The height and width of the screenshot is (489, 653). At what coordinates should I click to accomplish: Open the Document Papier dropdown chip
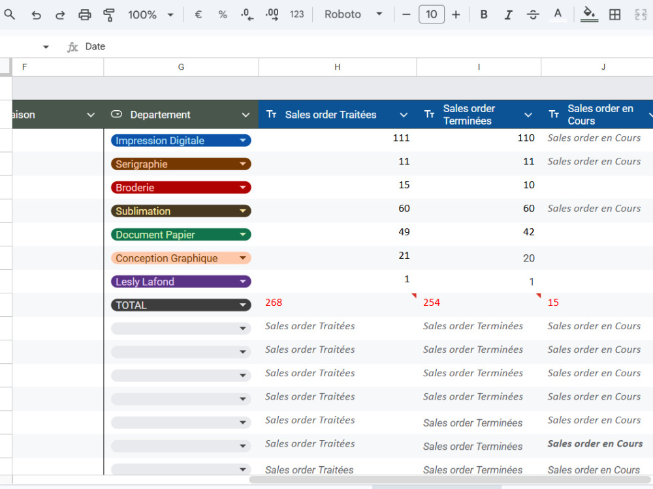[181, 235]
